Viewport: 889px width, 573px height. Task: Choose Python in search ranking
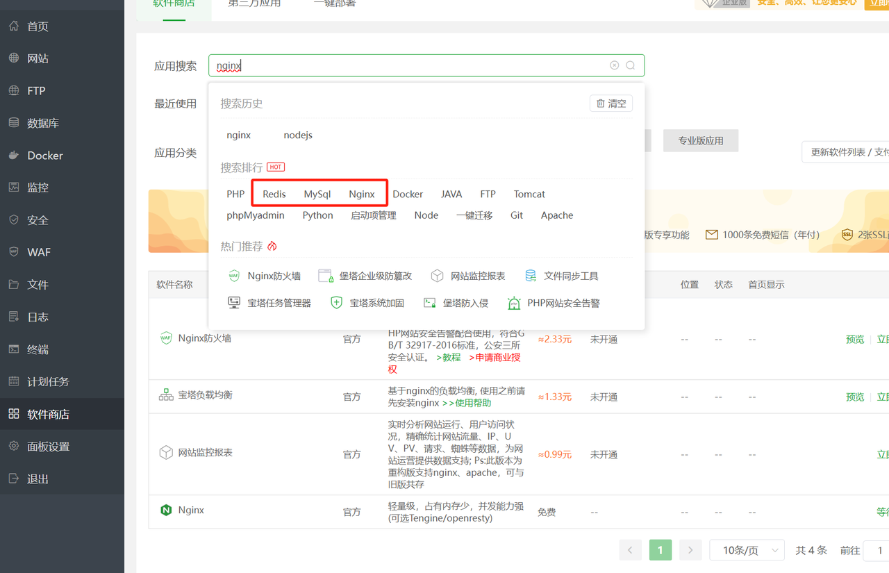pyautogui.click(x=318, y=215)
